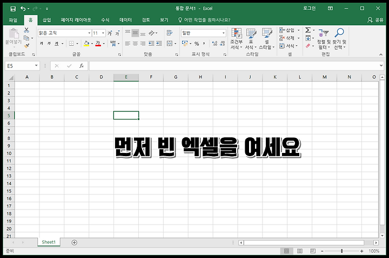Image resolution: width=389 pixels, height=258 pixels.
Task: Apply yellow fill color bucket
Action: (x=86, y=44)
